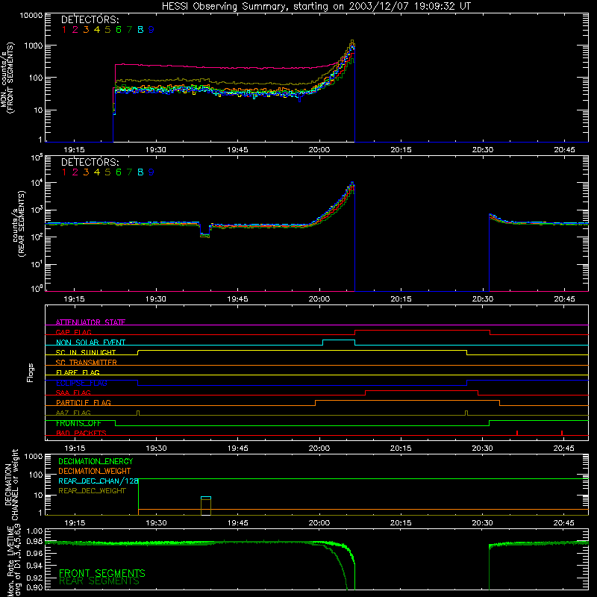Screen dimensions: 597x597
Task: Click the 20:00 tick under front segments plot
Action: click(319, 150)
